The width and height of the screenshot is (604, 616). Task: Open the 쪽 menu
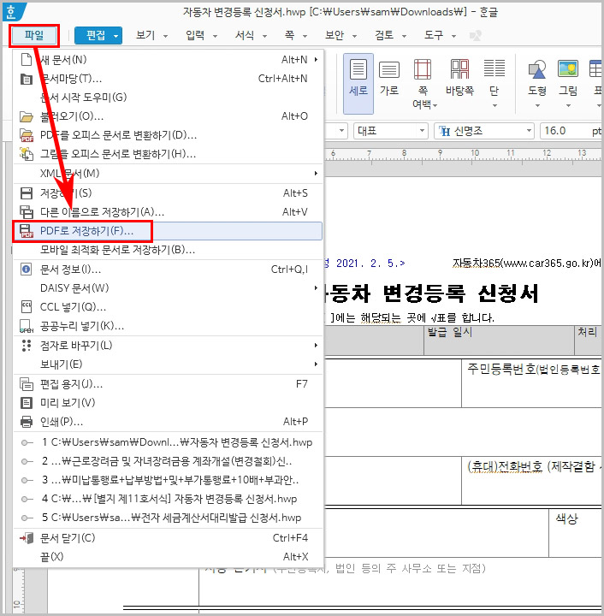(296, 35)
